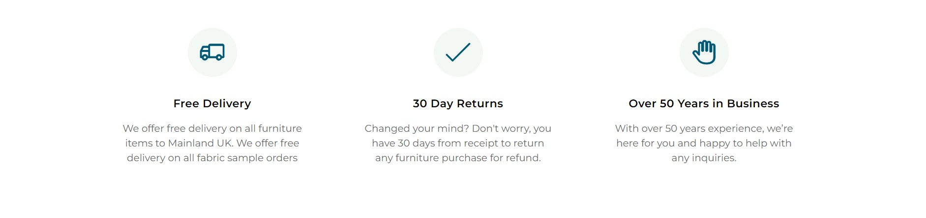Select the Free Delivery heading

click(212, 103)
